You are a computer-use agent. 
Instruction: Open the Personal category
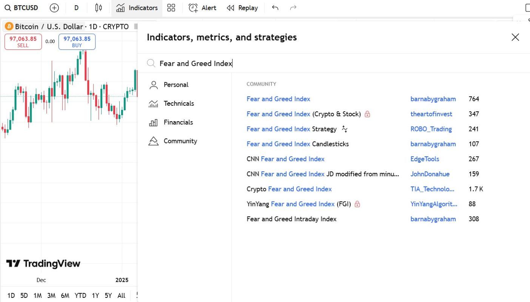[169, 85]
